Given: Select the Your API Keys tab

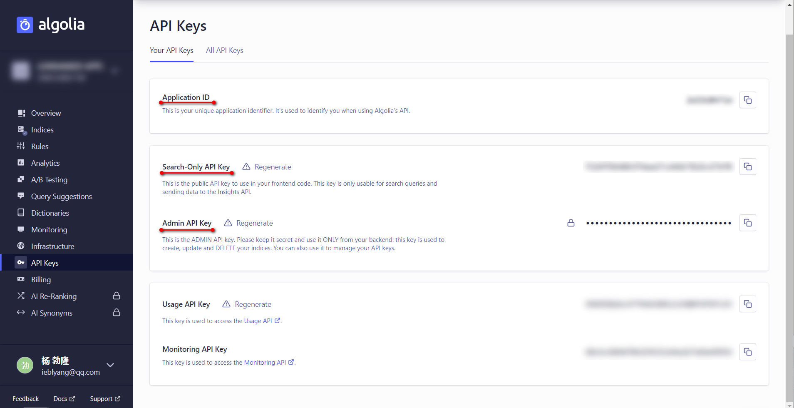Looking at the screenshot, I should point(171,50).
